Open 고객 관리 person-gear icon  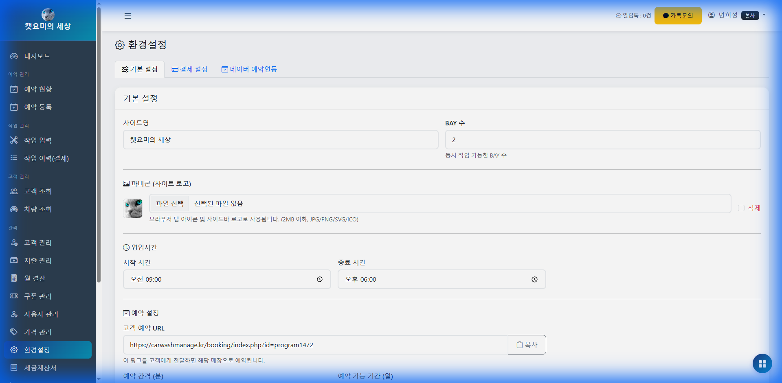point(14,243)
